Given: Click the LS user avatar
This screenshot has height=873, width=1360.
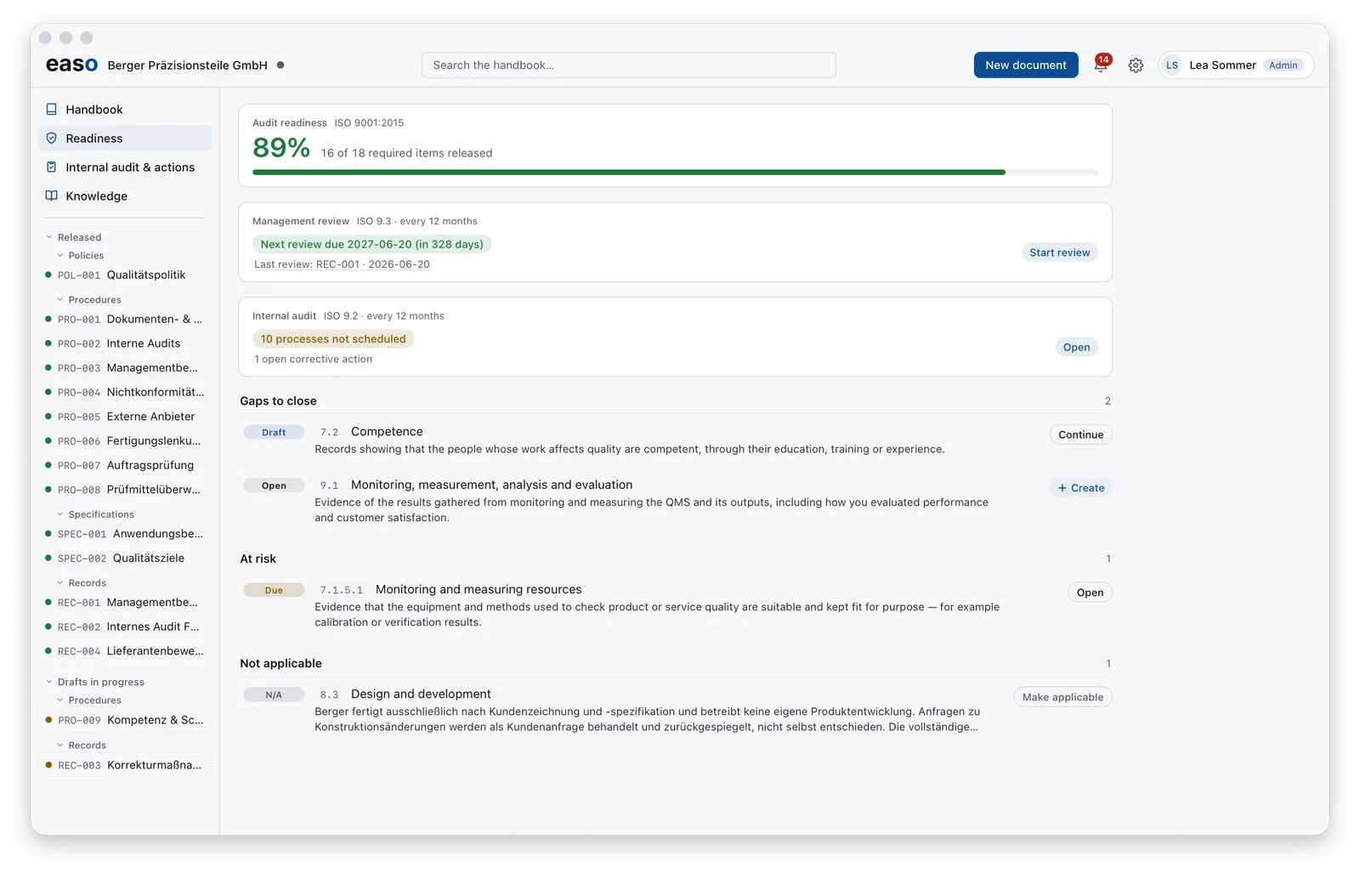Looking at the screenshot, I should pyautogui.click(x=1172, y=65).
